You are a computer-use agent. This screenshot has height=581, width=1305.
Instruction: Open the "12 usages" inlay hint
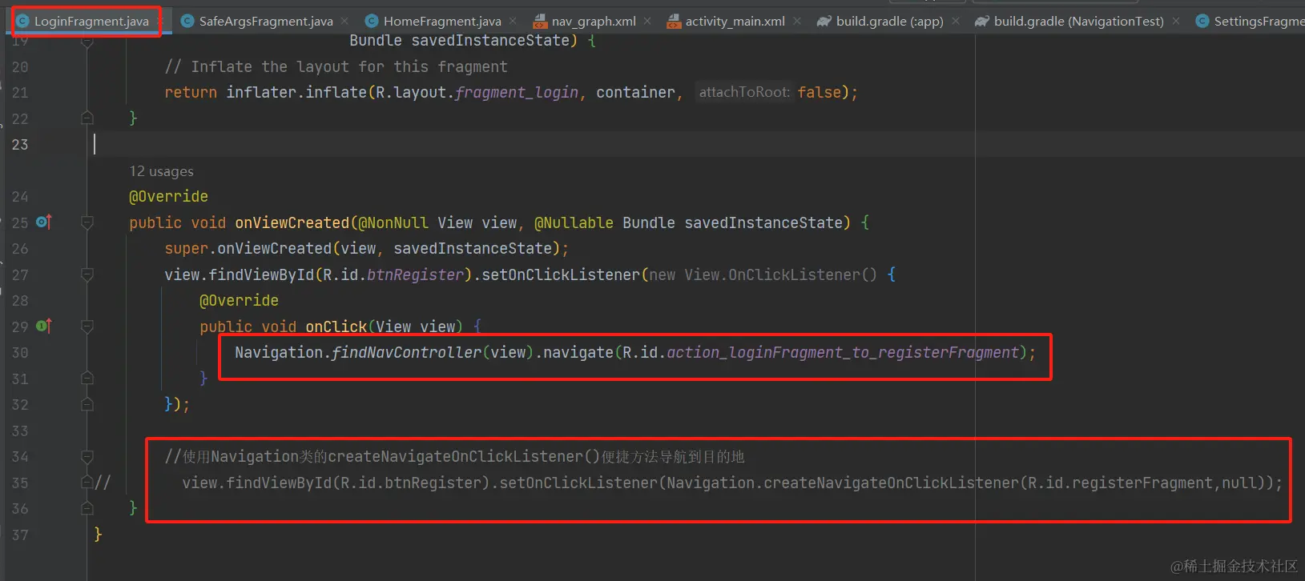click(x=161, y=171)
